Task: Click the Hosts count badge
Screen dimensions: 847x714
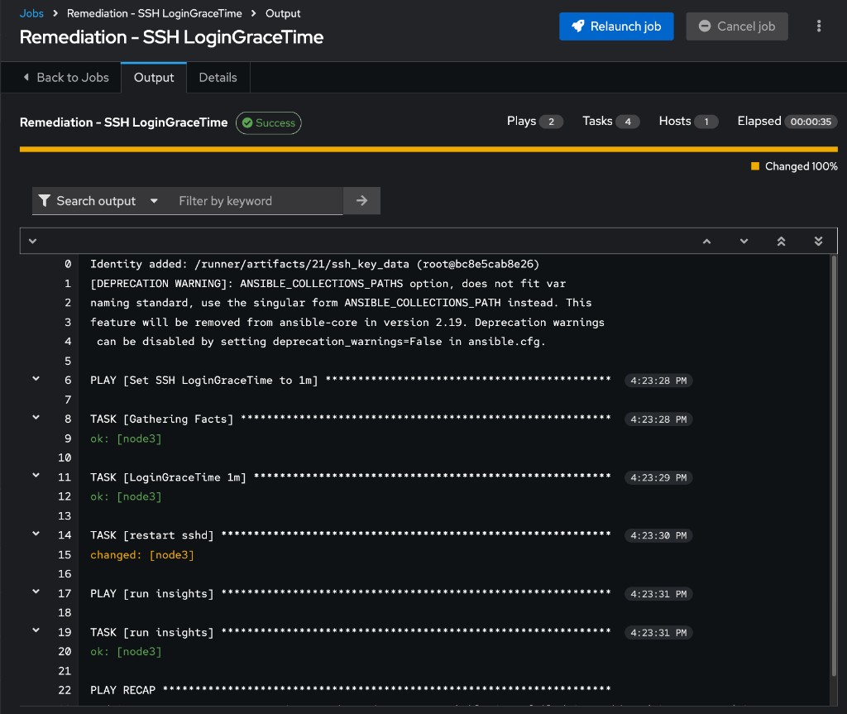Action: click(706, 122)
